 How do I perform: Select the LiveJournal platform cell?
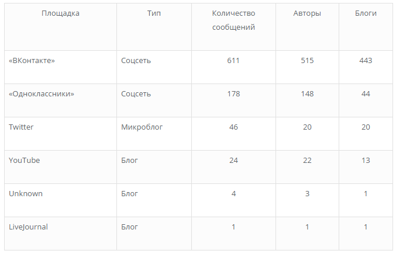(28, 227)
